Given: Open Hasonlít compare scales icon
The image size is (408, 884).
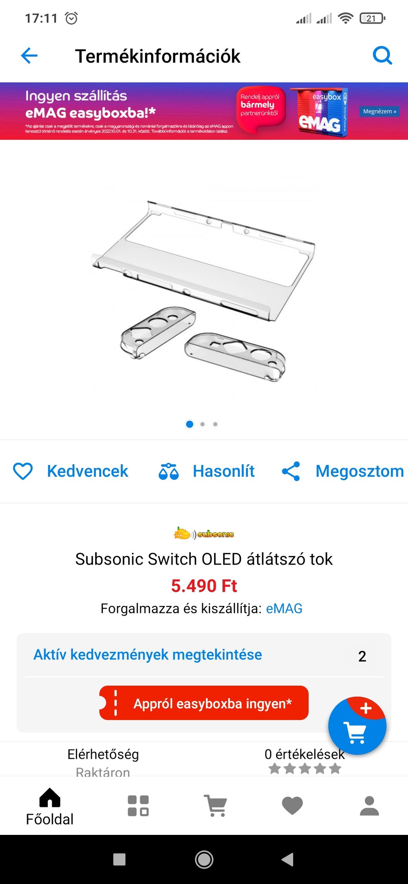Looking at the screenshot, I should pyautogui.click(x=169, y=471).
